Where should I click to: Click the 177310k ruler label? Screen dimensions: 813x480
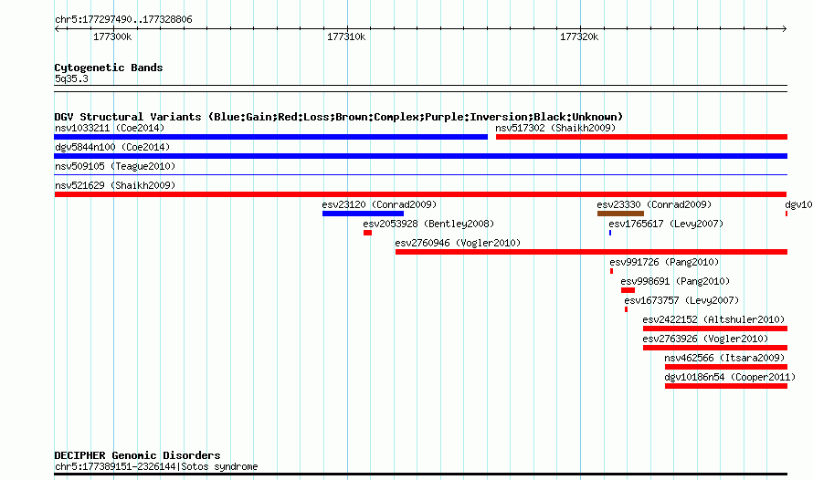tap(346, 37)
